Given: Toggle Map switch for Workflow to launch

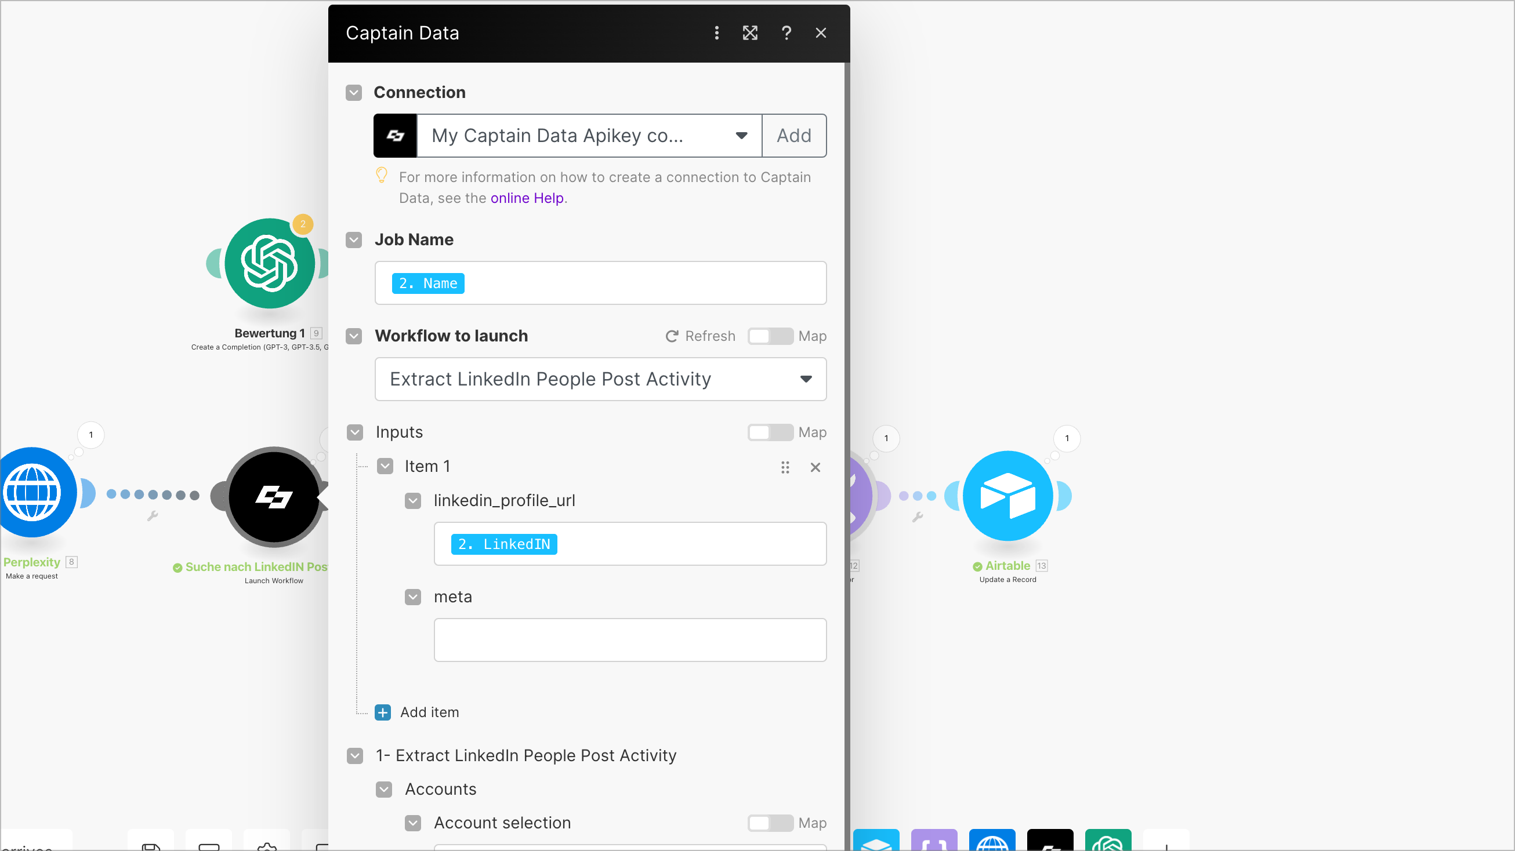Looking at the screenshot, I should click(770, 336).
